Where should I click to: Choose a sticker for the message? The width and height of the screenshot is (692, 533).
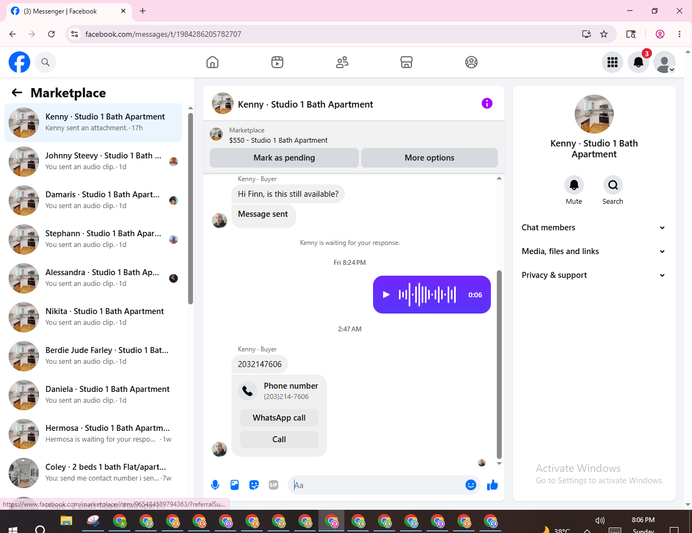point(254,485)
